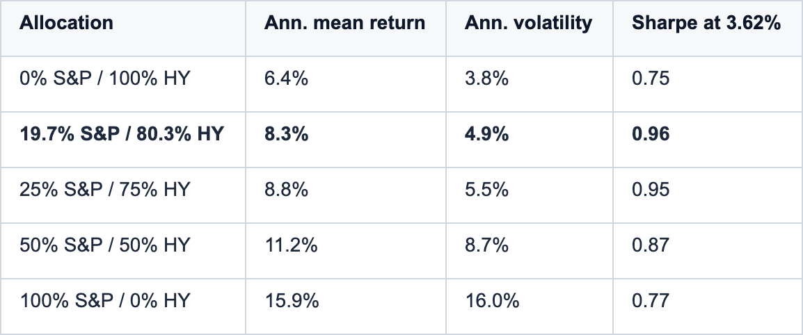Click the 3.8% volatility value
Viewport: 803px width, 335px height.
(486, 79)
